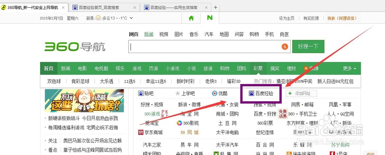Screen dimensions: 385x155
Task: Click the 添加网址 button
Action: [301, 93]
